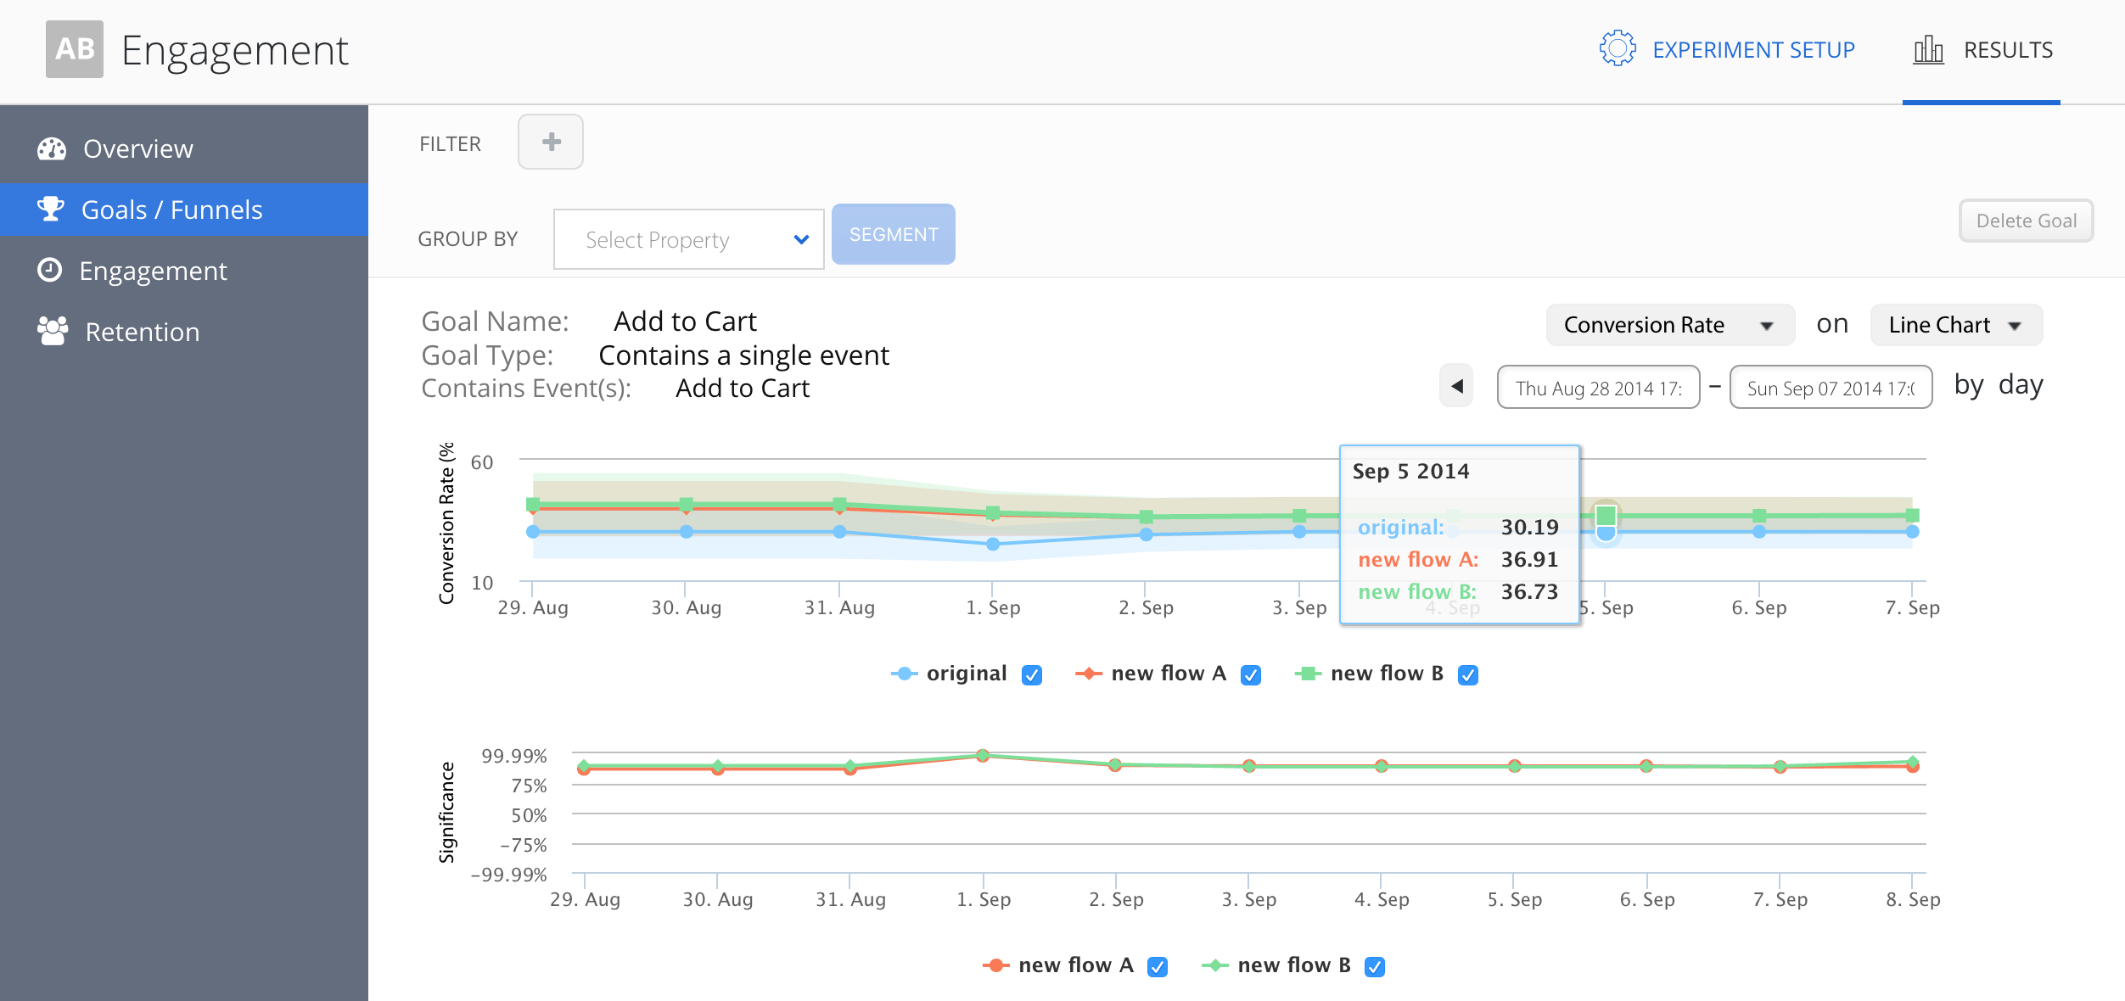This screenshot has width=2125, height=1001.
Task: Click the 'Add to Cart' goal name text
Action: (685, 322)
